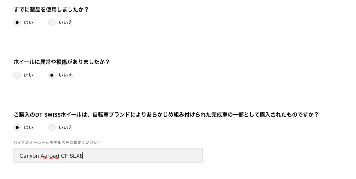This screenshot has height=179, width=356.
Task: Place cursor on Canyon in the text field
Action: 29,156
